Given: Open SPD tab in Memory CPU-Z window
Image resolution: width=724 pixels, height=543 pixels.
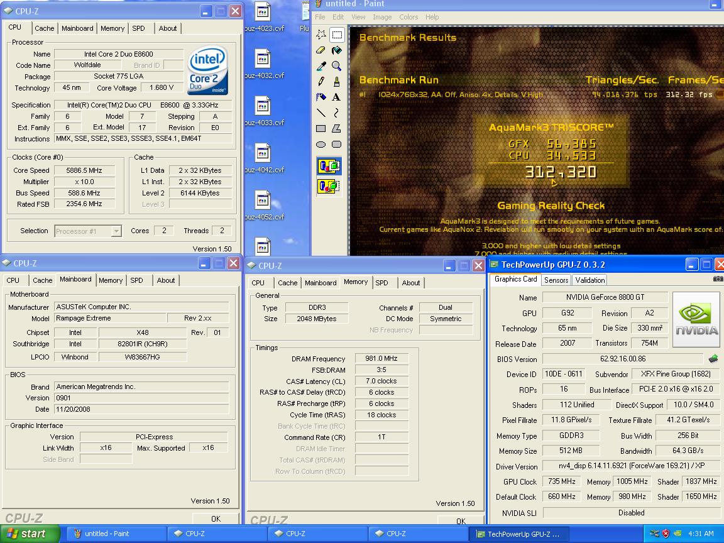Looking at the screenshot, I should coord(381,283).
